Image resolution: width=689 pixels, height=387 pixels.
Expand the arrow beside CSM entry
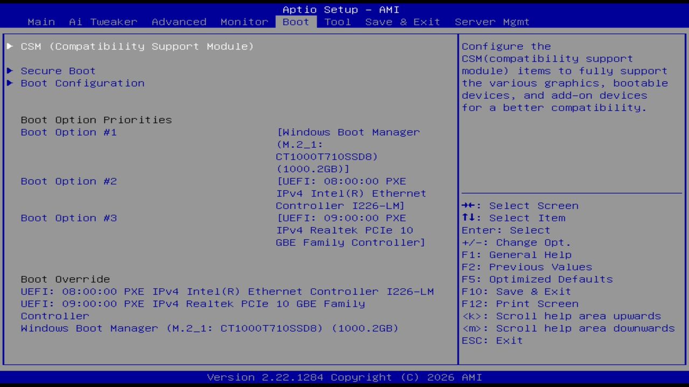(10, 46)
